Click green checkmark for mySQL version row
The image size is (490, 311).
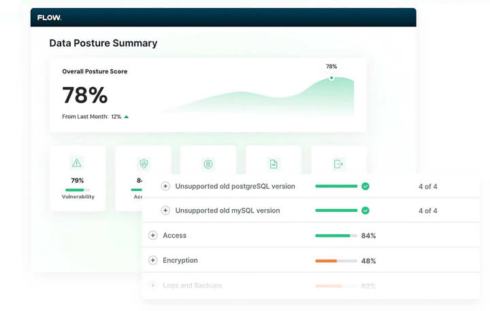coord(365,211)
